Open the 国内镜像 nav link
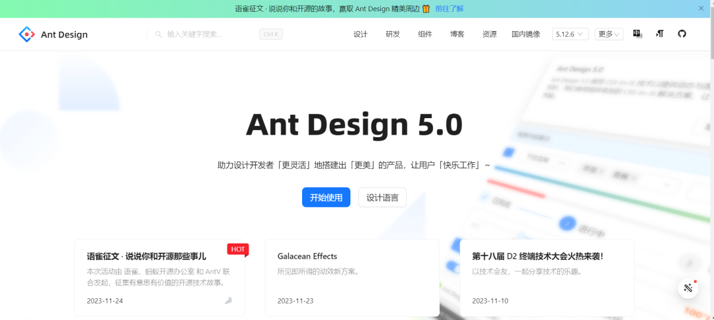Image resolution: width=714 pixels, height=320 pixels. [526, 34]
